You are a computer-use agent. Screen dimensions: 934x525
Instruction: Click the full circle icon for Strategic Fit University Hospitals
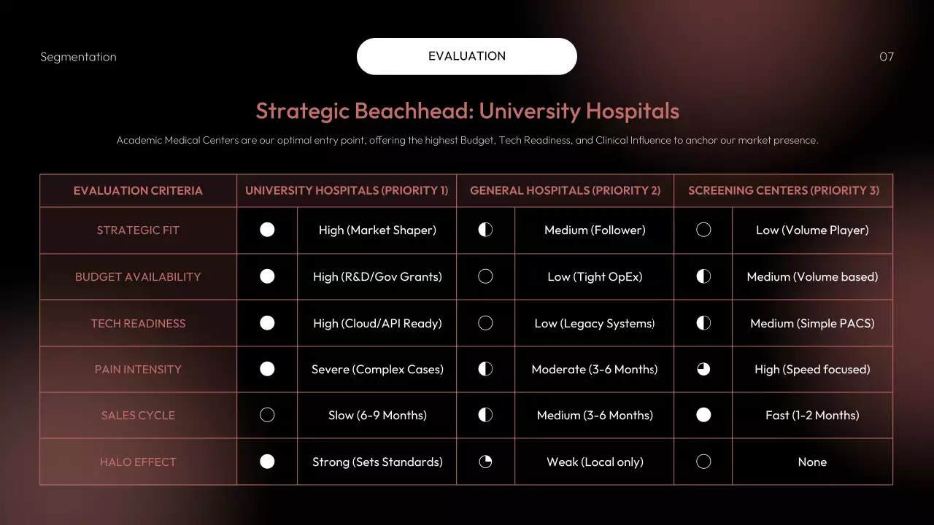267,230
